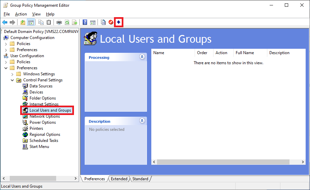310x190 pixels.
Task: Switch to the Extended tab
Action: tap(119, 179)
